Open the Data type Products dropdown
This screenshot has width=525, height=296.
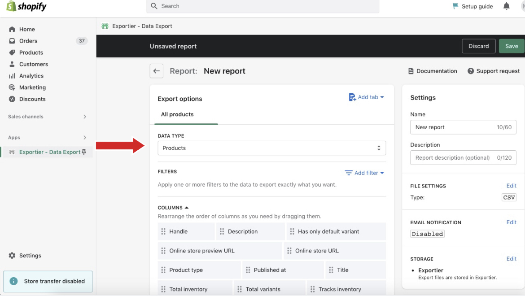pos(272,148)
